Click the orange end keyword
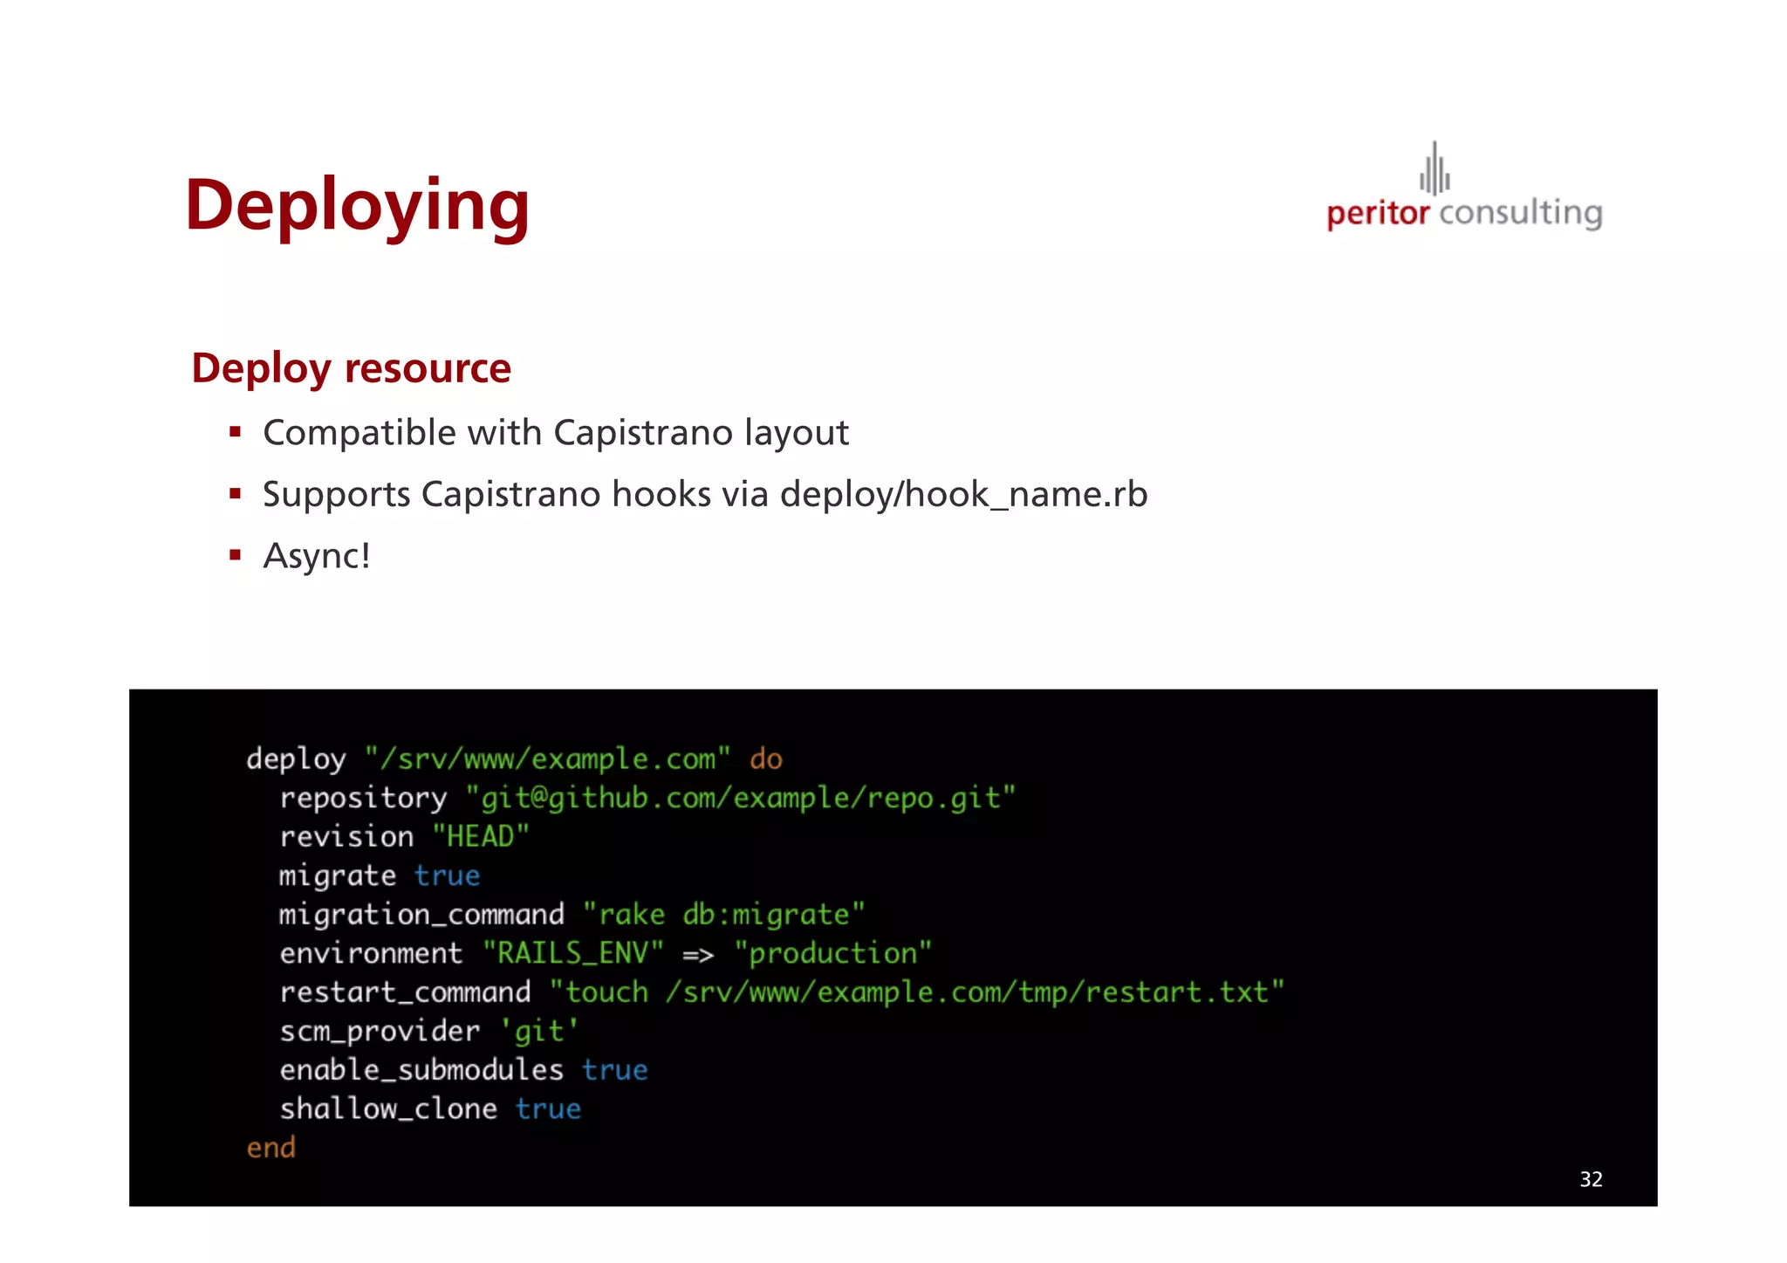 [270, 1148]
